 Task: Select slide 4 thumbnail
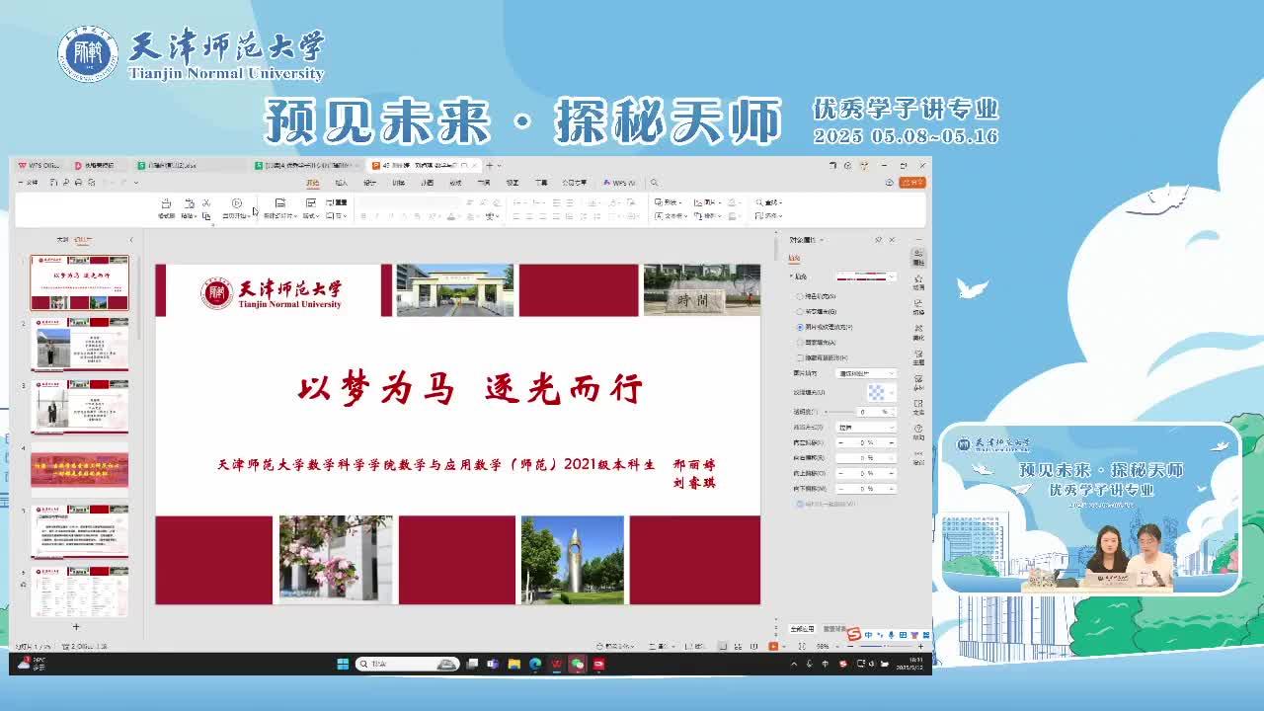79,469
